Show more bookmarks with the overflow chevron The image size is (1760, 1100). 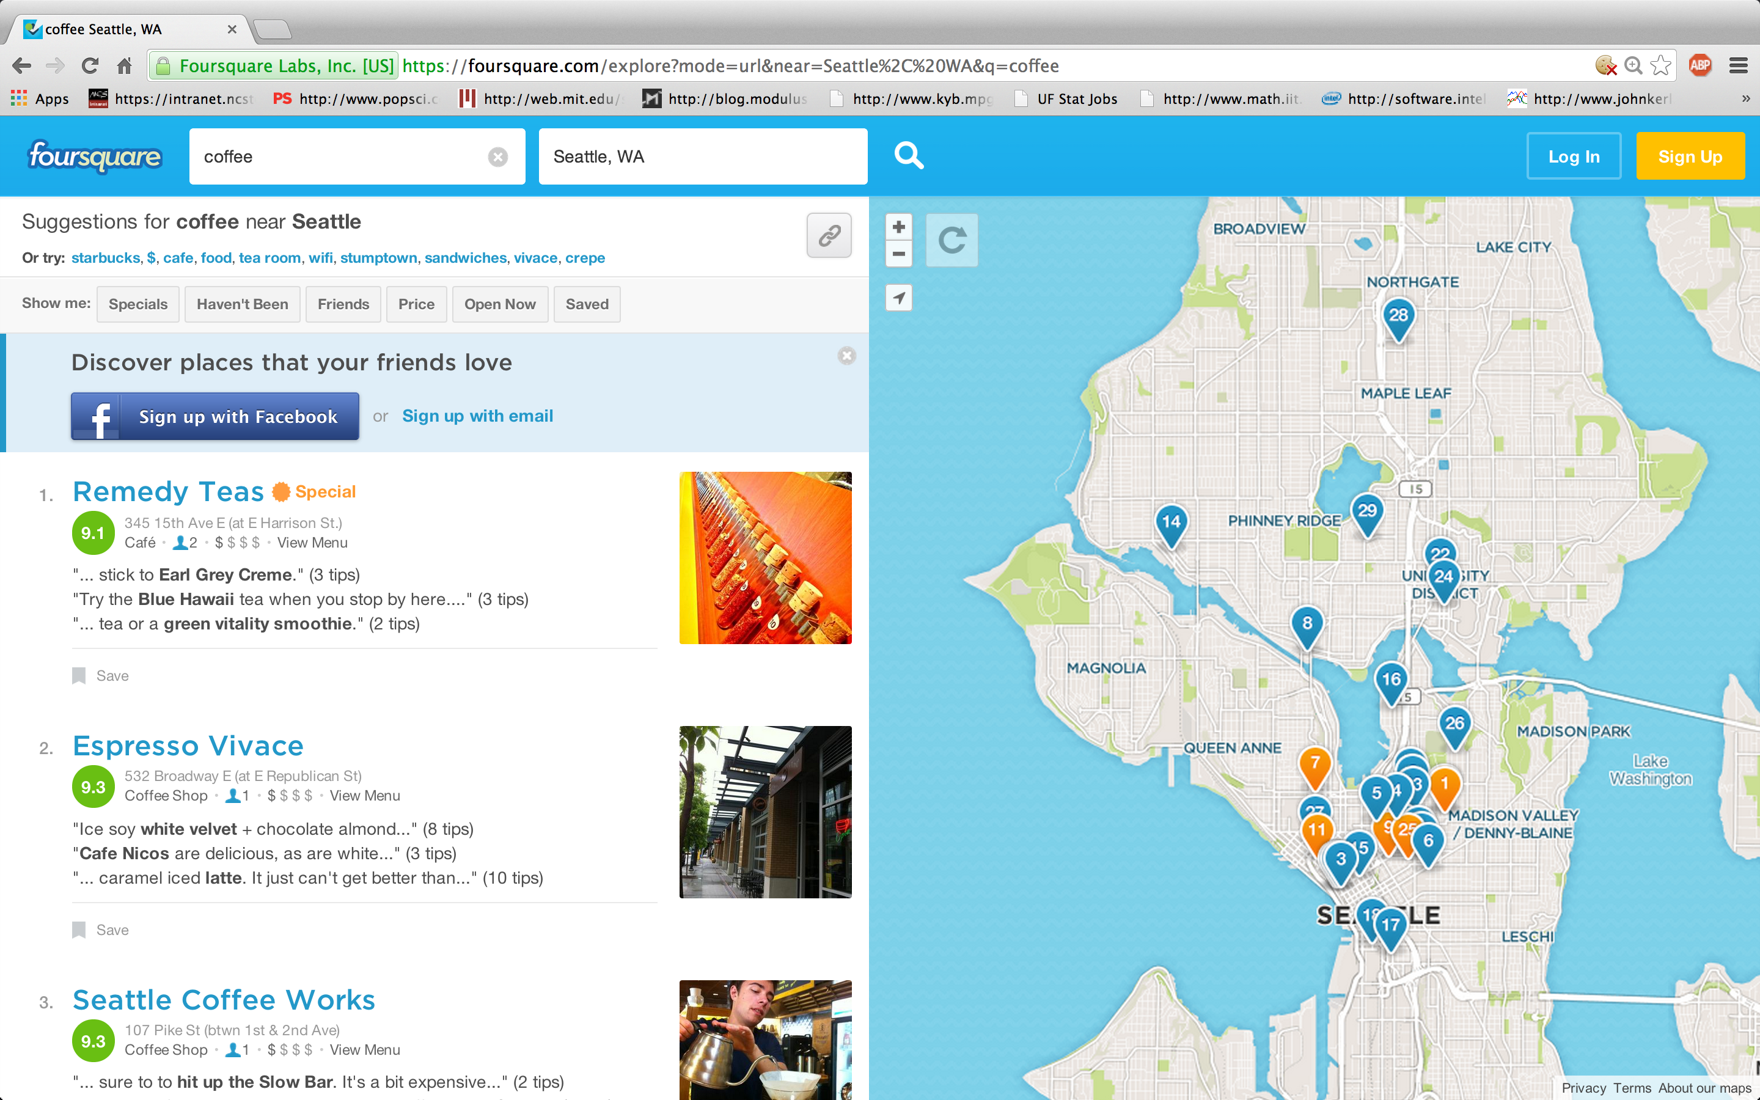1745,98
